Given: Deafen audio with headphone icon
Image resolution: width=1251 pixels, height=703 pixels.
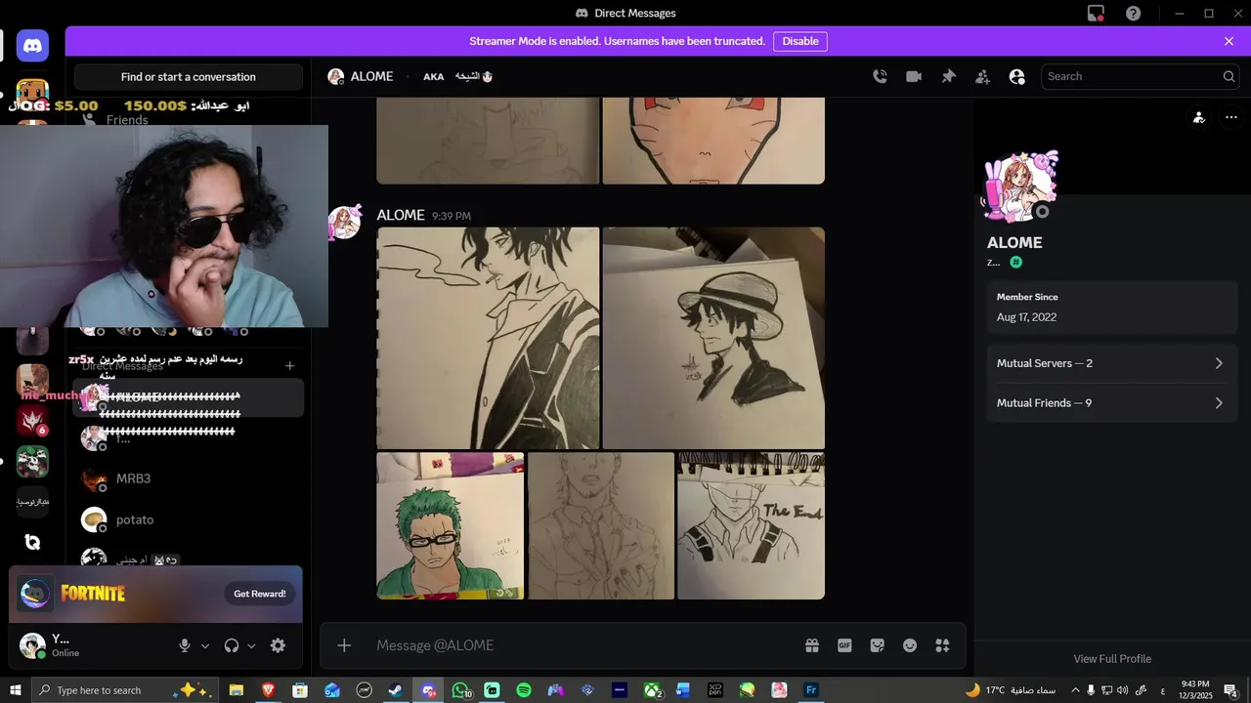Looking at the screenshot, I should pos(232,645).
